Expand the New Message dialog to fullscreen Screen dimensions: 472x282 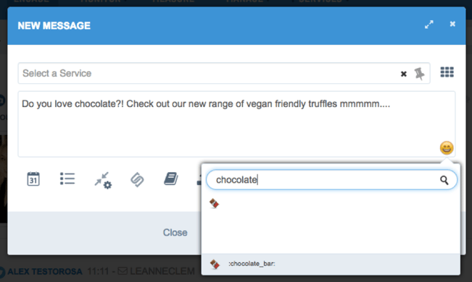pyautogui.click(x=429, y=25)
